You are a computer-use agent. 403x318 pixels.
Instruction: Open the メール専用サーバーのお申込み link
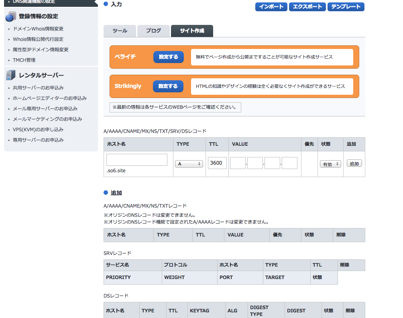pyautogui.click(x=45, y=109)
